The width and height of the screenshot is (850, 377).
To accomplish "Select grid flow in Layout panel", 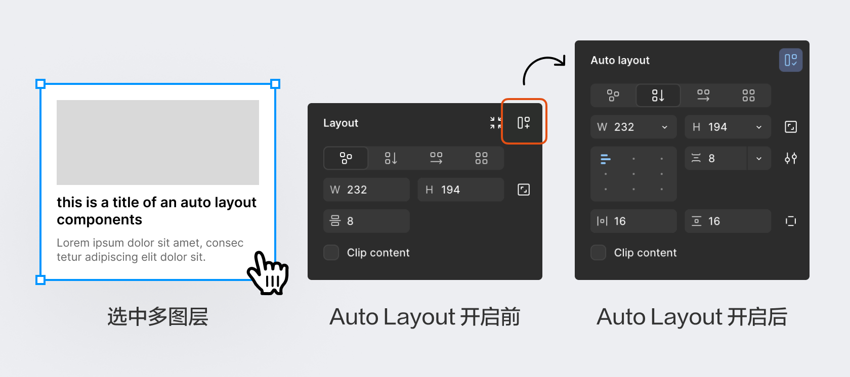I will click(481, 158).
